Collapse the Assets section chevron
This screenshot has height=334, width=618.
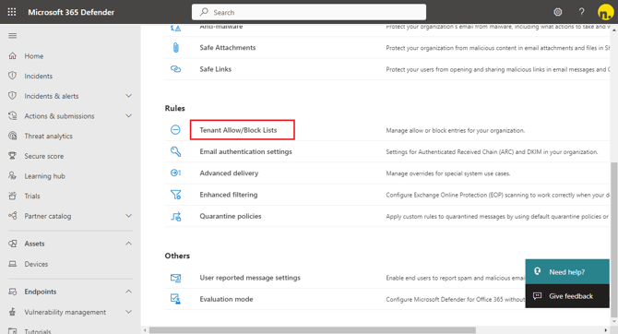(128, 244)
